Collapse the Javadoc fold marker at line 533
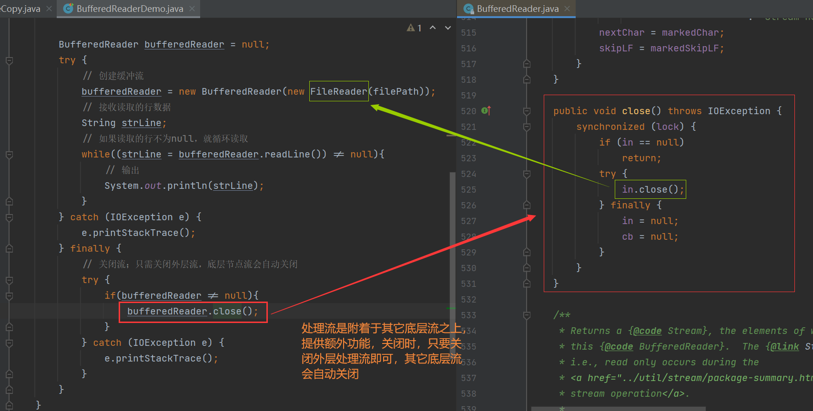Viewport: 813px width, 411px height. [527, 315]
